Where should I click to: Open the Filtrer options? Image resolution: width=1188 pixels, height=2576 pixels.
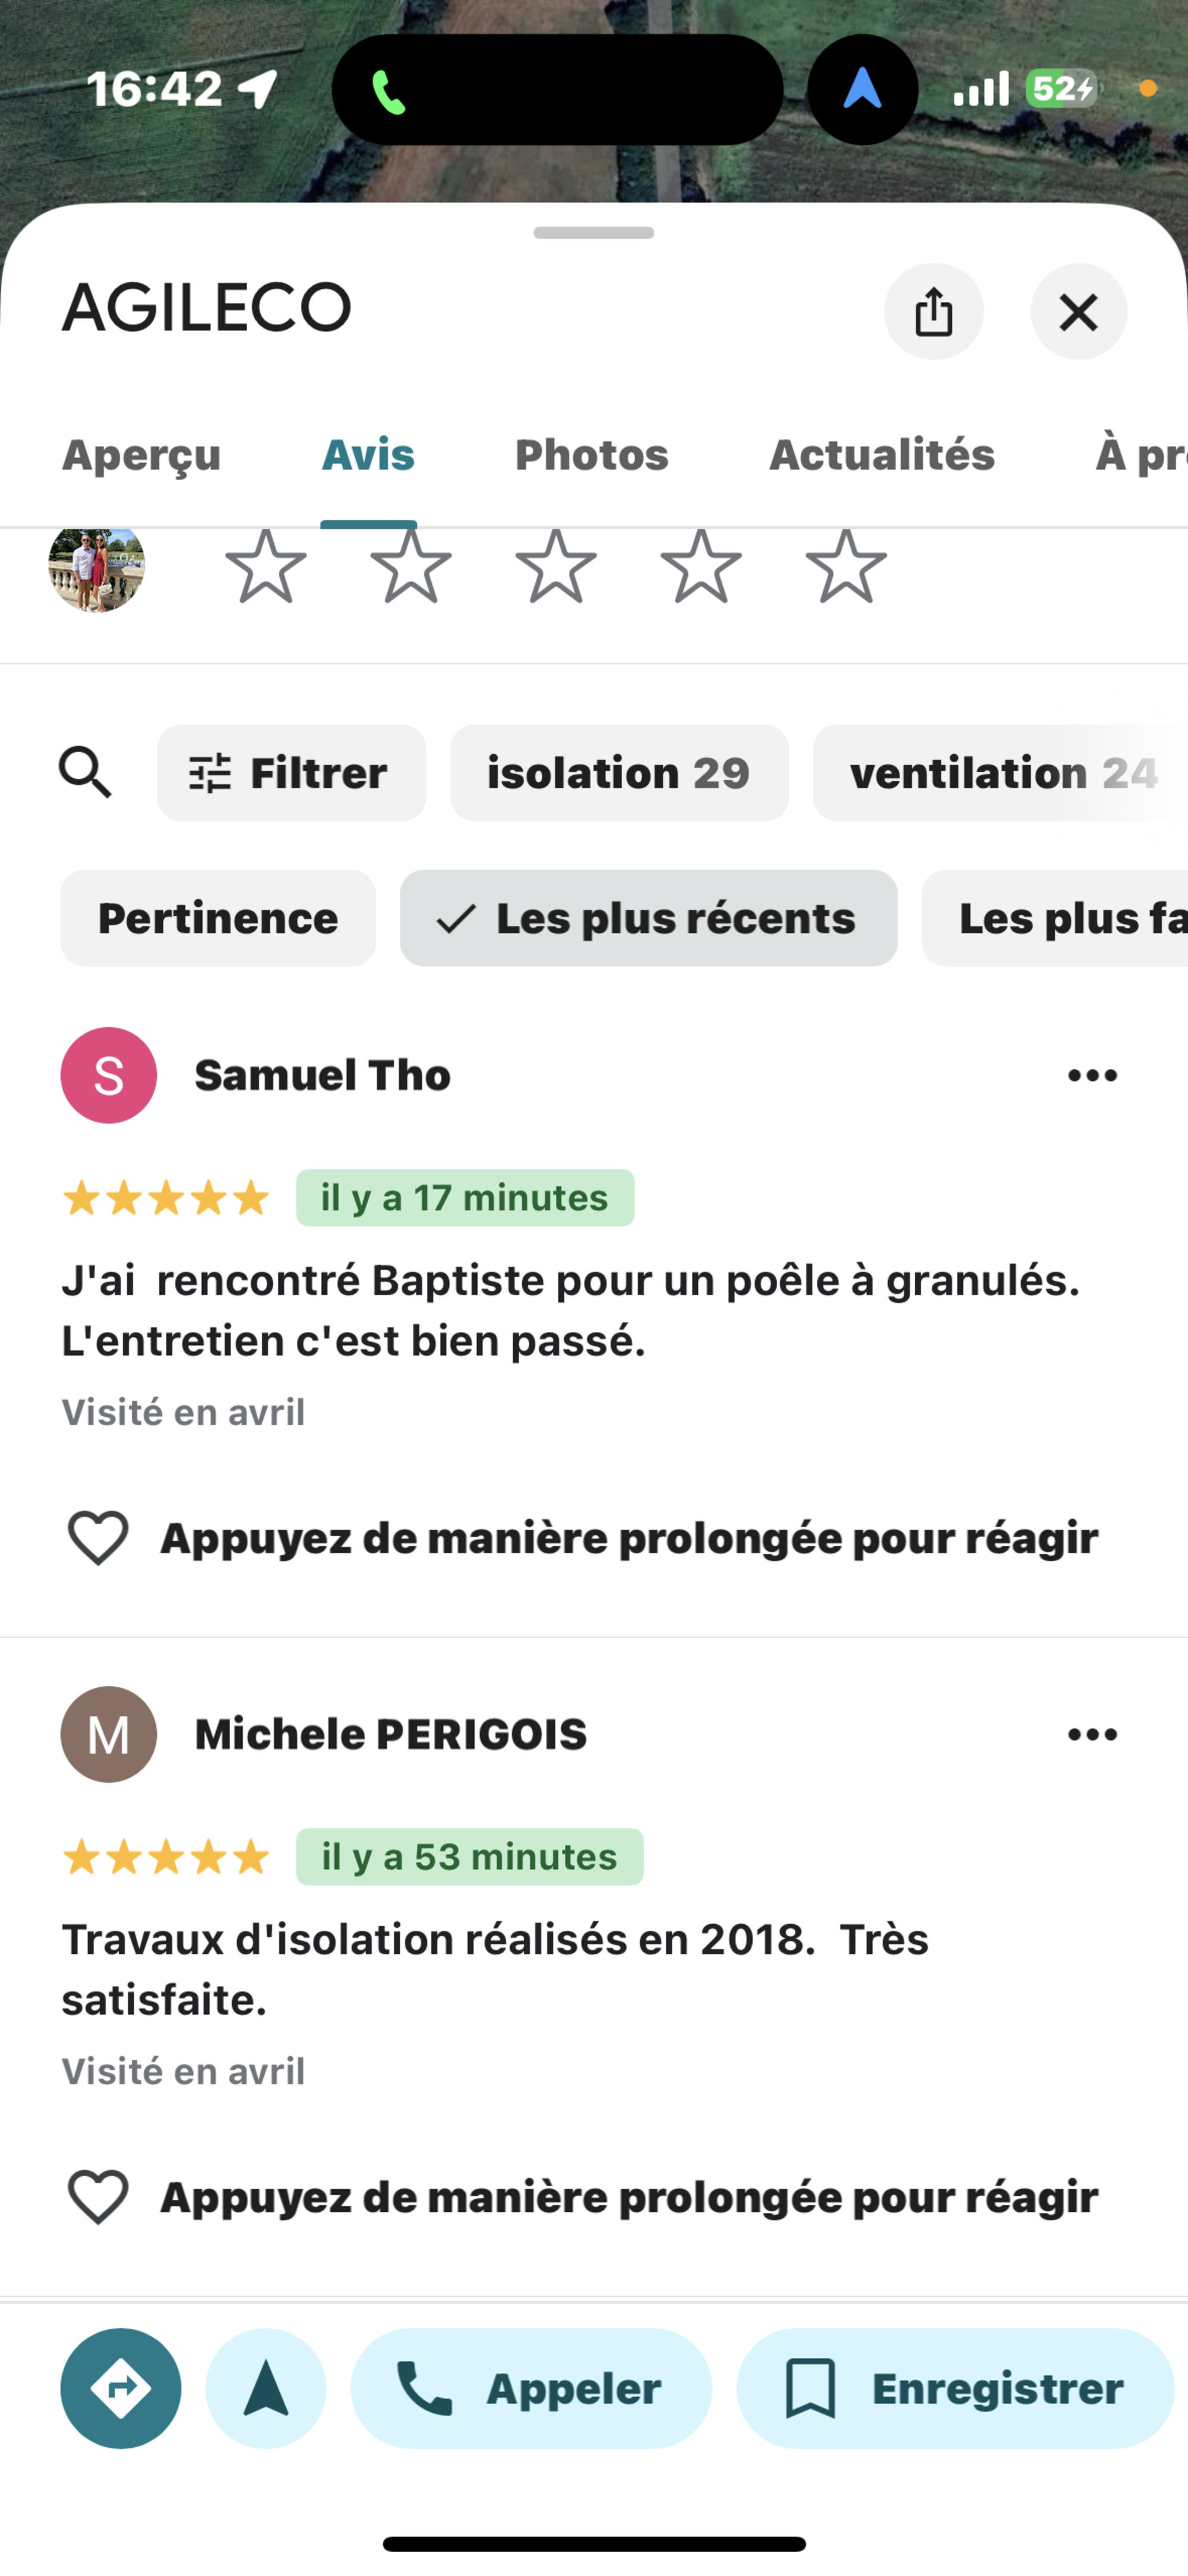coord(291,773)
